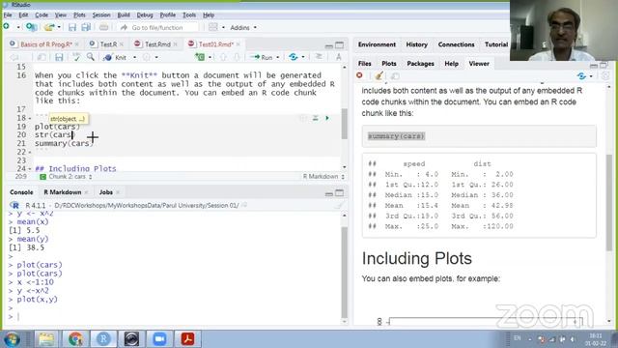Close the Test01.Rmd tab

(x=239, y=44)
